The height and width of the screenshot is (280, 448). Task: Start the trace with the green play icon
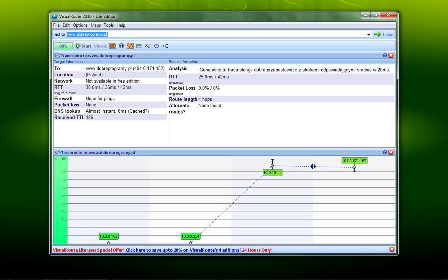(x=78, y=46)
